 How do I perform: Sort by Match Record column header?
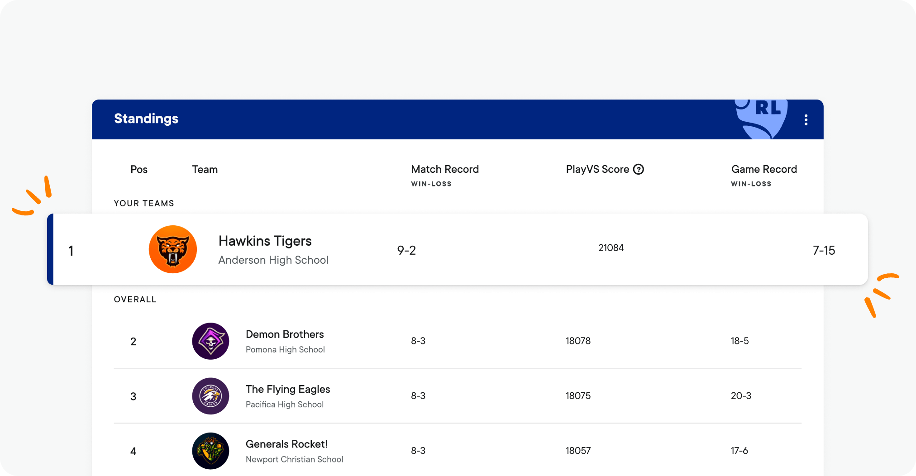[444, 169]
